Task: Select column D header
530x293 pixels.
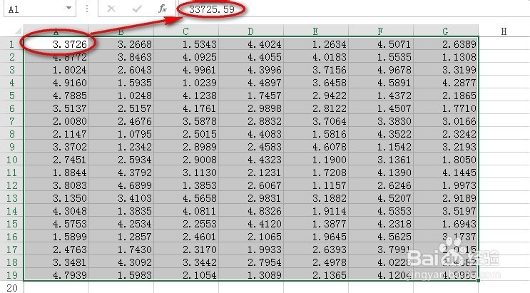Action: click(251, 31)
